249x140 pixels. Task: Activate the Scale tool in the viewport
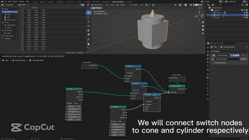click(x=89, y=30)
